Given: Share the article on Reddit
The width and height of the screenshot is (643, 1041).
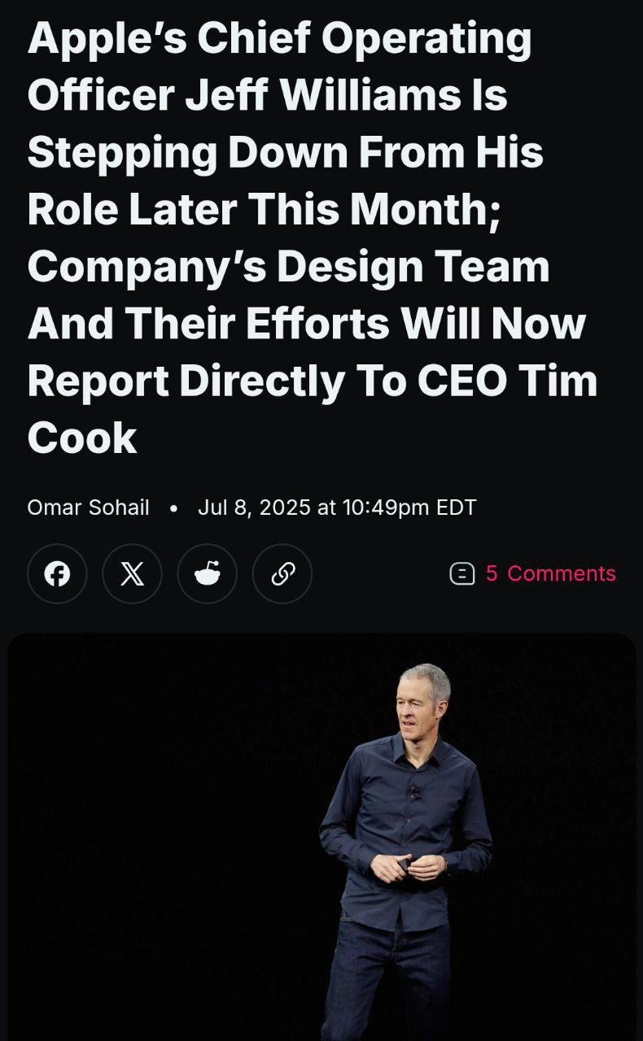Looking at the screenshot, I should 207,573.
